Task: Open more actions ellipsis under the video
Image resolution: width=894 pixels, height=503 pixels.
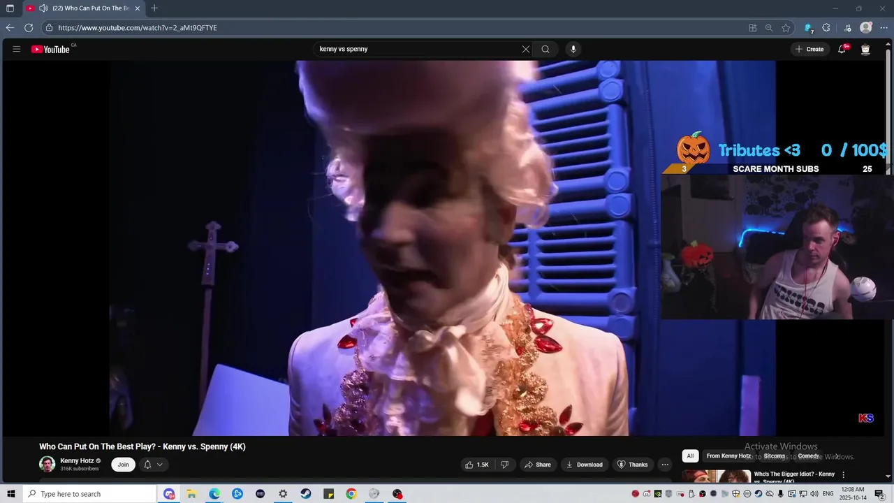Action: [x=665, y=465]
